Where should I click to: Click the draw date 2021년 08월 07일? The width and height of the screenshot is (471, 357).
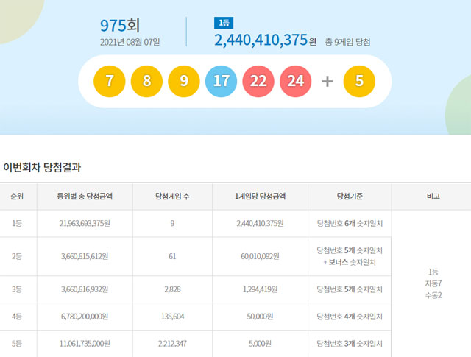coord(130,42)
